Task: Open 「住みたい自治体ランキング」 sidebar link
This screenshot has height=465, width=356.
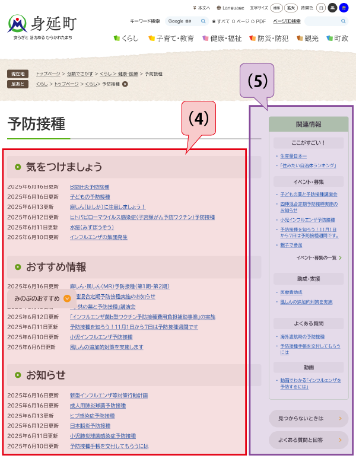Action: tap(309, 165)
